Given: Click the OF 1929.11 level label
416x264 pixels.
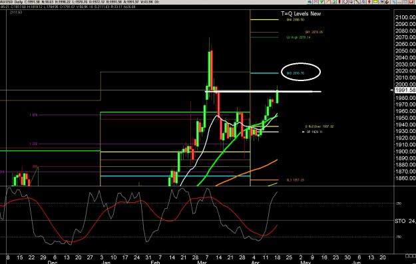Looking at the screenshot, I should (314, 132).
